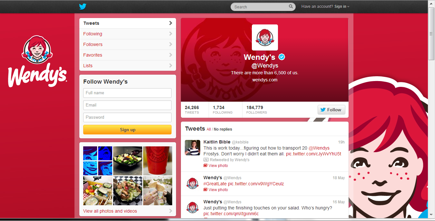Screen dimensions: 435x221
Task: Open the red Wendy's cup thumbnail
Action: click(158, 161)
